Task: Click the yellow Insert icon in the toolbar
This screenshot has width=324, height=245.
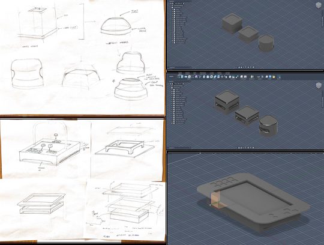Action: tap(274, 77)
